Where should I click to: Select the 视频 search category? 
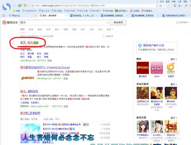(66, 29)
